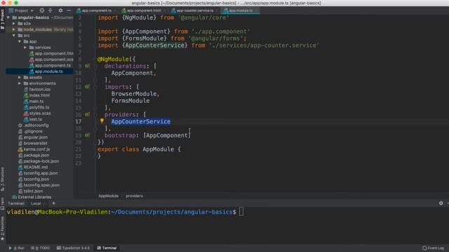
Task: Open tslint.json file
Action: (x=30, y=191)
